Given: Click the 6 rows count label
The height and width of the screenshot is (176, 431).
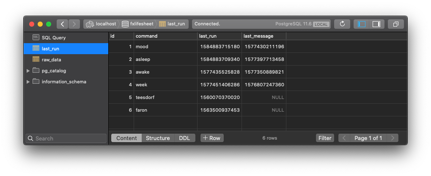Looking at the screenshot, I should click(x=270, y=138).
